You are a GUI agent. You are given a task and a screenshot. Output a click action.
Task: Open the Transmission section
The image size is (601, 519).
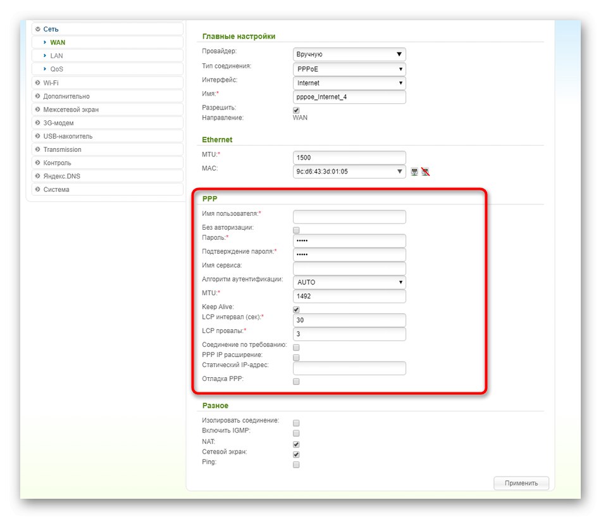108,149
